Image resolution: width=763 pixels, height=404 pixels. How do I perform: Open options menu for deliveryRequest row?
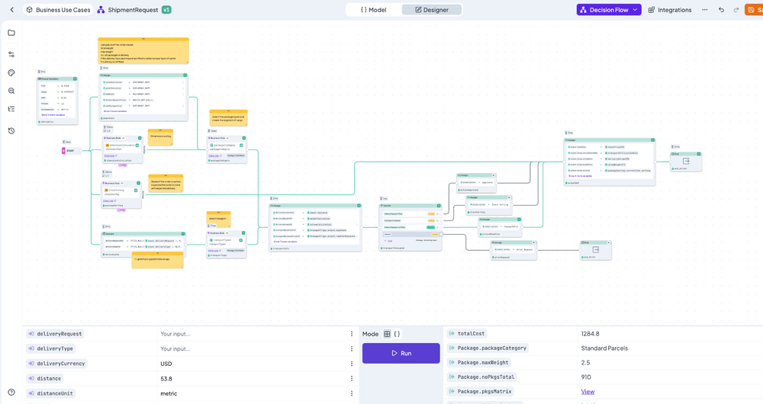point(351,334)
